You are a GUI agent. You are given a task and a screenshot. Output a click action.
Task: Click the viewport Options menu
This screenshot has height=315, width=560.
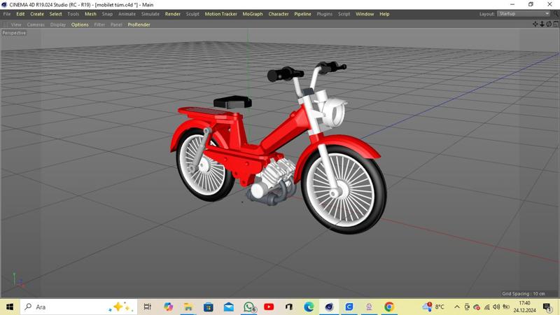80,24
